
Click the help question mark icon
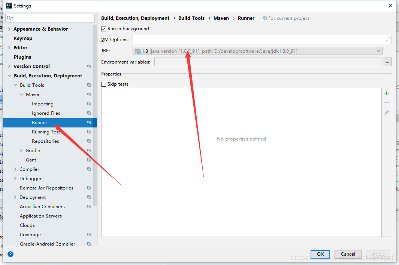10,254
